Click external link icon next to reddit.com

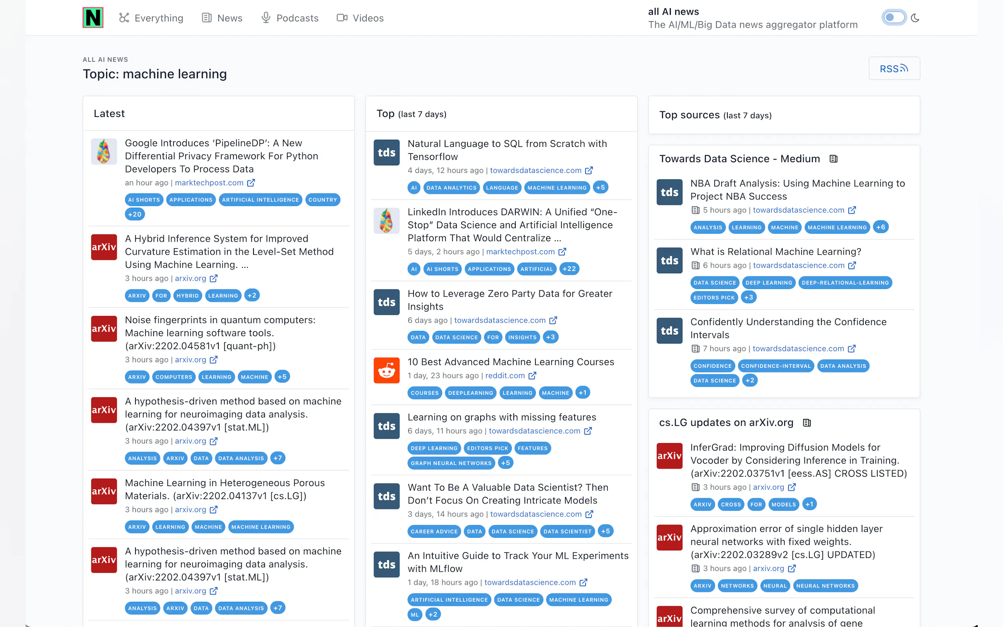click(x=532, y=376)
